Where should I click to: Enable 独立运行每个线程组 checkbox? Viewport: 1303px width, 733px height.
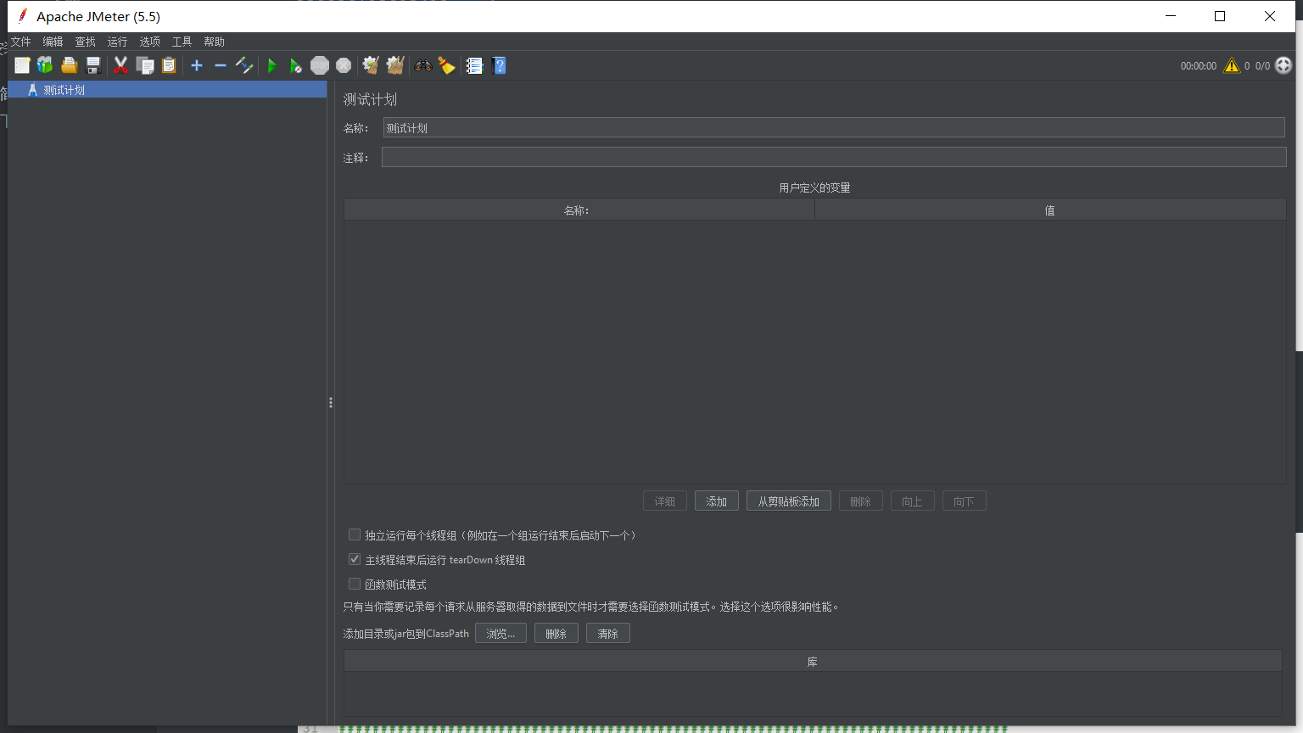(355, 535)
